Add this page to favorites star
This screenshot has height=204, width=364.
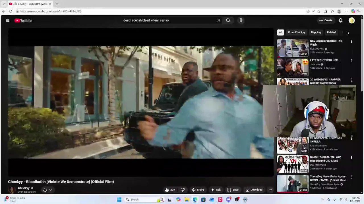tap(319, 11)
